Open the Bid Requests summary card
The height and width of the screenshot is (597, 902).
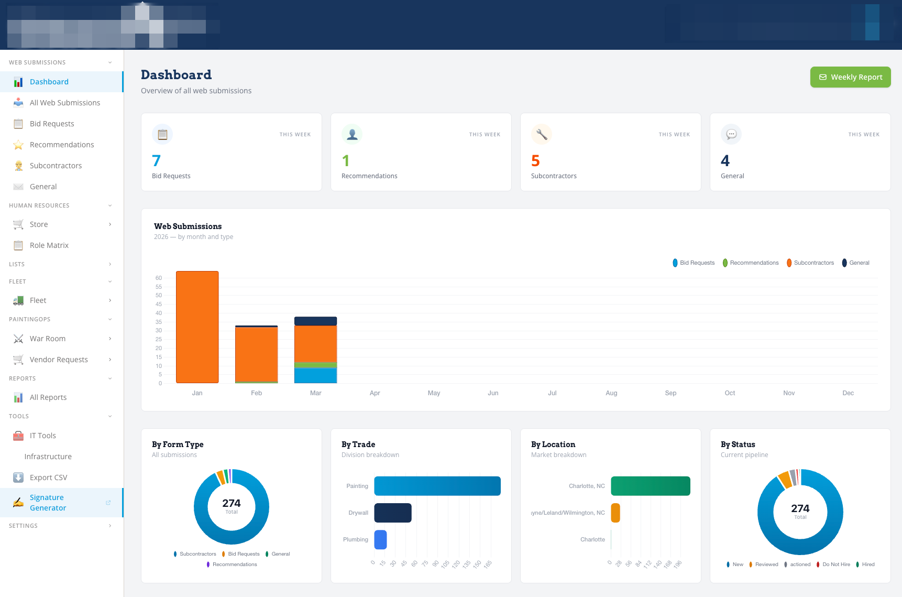click(232, 152)
